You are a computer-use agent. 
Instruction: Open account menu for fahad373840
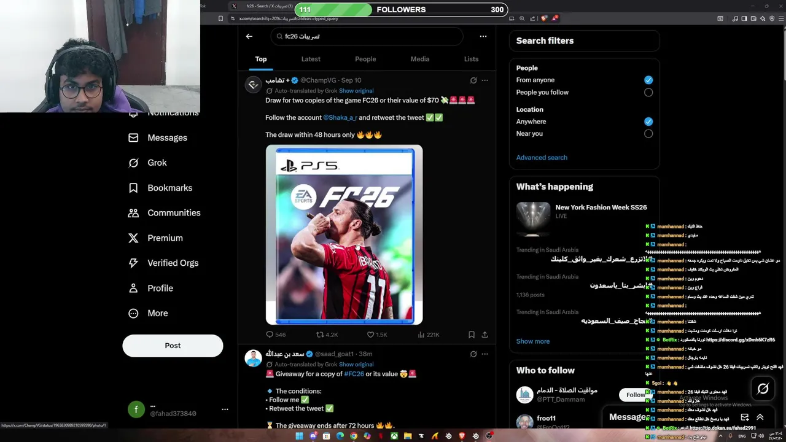pos(225,409)
